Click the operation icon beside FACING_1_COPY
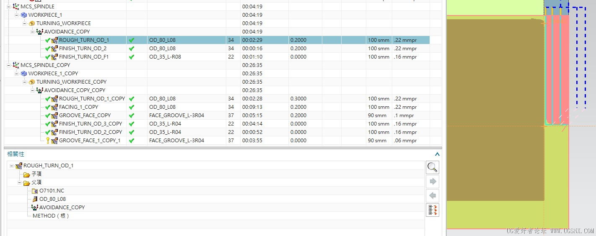596x236 pixels. (54, 107)
